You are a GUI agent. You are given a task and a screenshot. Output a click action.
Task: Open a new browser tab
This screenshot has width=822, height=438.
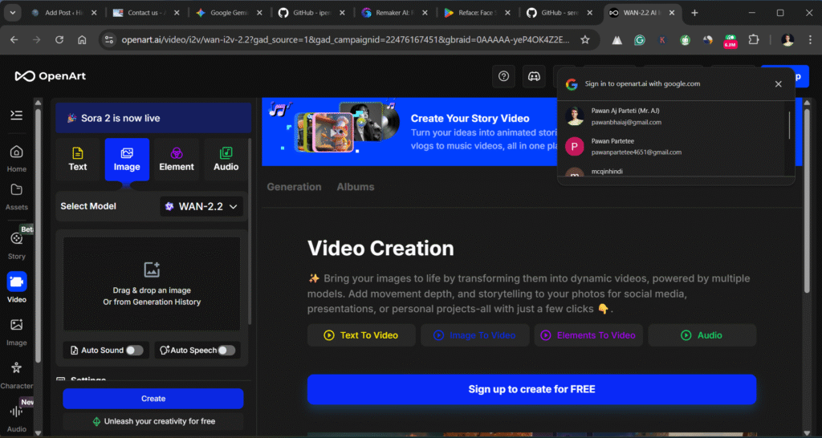click(x=694, y=13)
